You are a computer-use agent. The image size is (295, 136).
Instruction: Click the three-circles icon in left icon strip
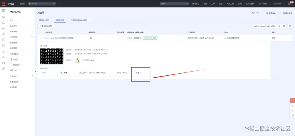[x=3, y=23]
